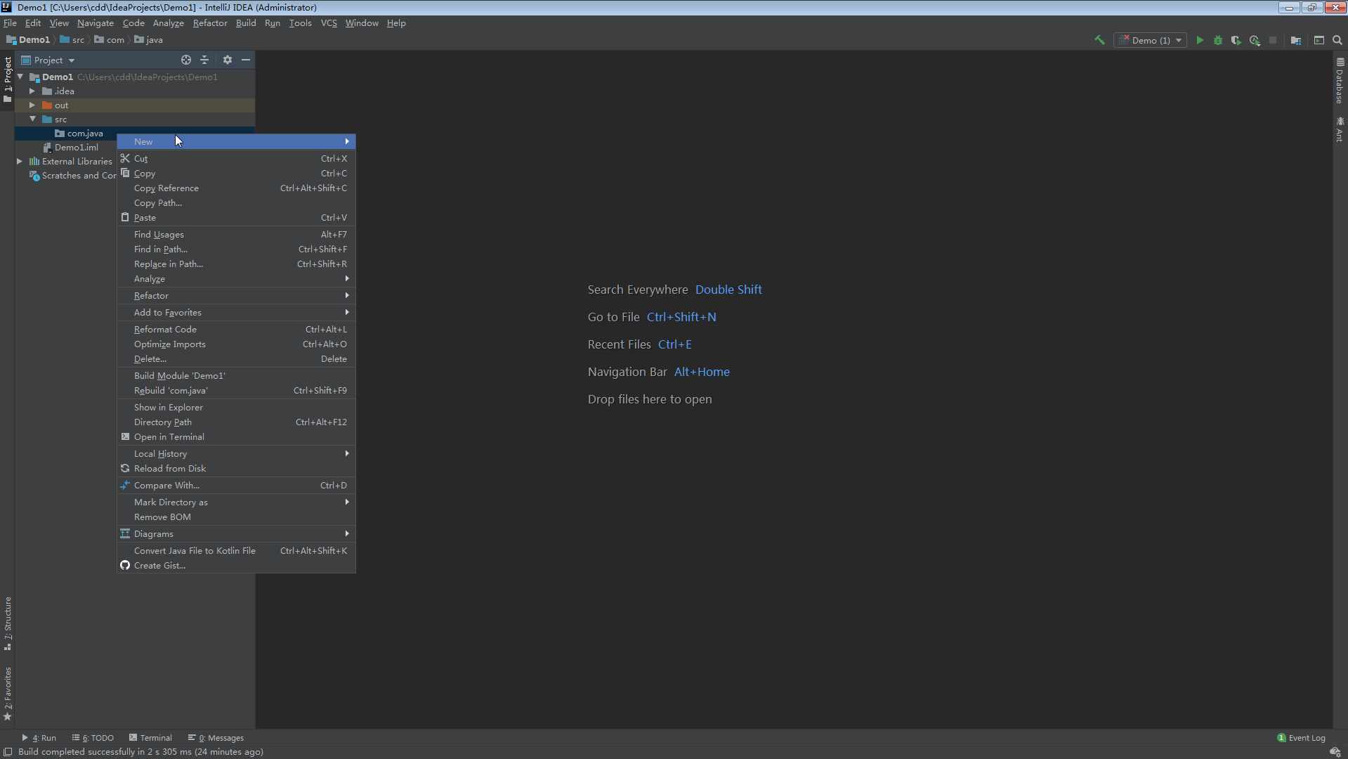
Task: Open Event Log from status bar
Action: pos(1301,738)
